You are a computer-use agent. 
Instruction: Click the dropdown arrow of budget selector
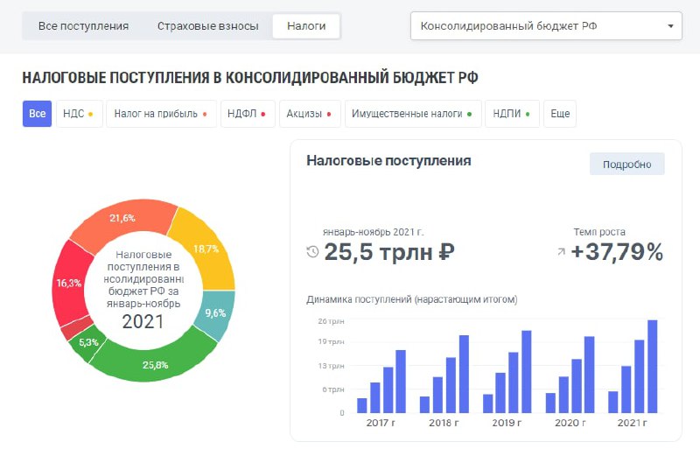(671, 26)
